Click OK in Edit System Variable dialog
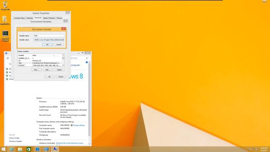The height and width of the screenshot is (152, 270). pyautogui.click(x=47, y=45)
